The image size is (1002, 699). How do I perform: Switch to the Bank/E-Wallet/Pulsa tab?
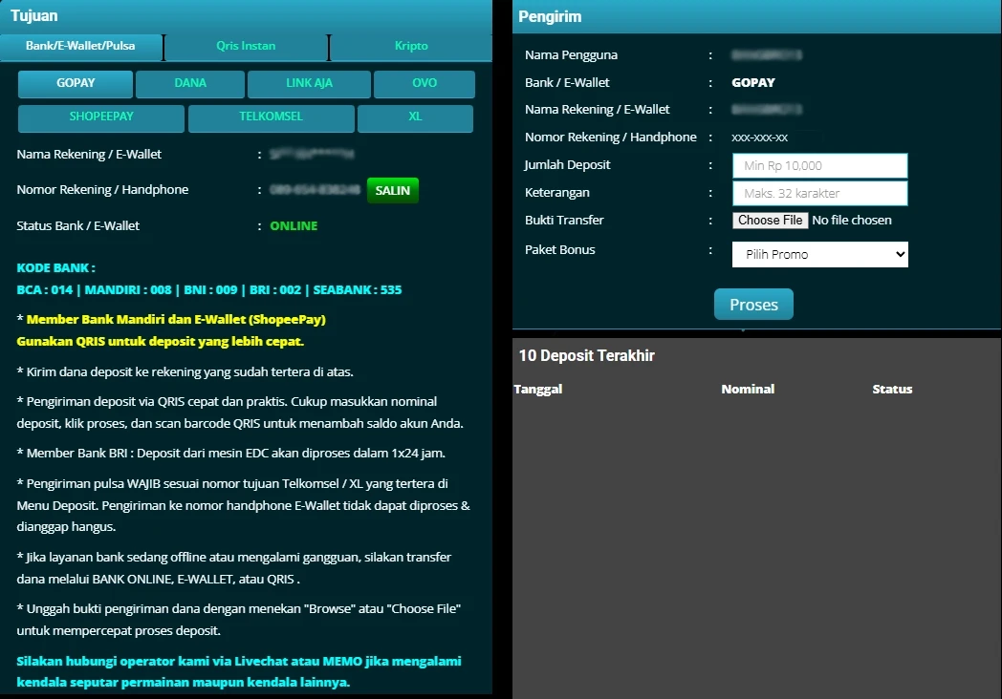80,46
